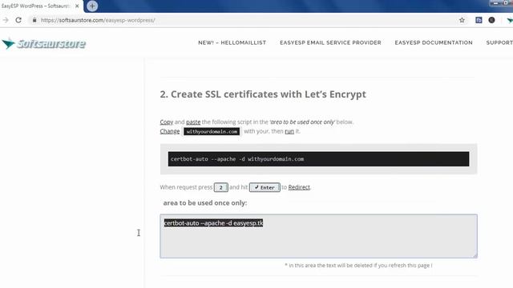Viewport: 513px width, 288px height.
Task: Click the withyourdomain.com inline code label
Action: click(212, 131)
